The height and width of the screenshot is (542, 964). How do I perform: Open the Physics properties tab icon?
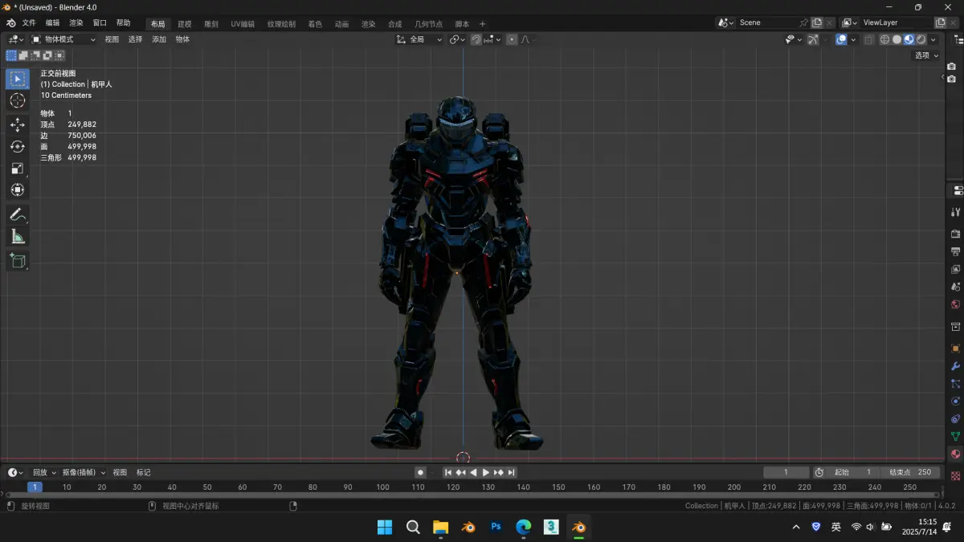956,401
